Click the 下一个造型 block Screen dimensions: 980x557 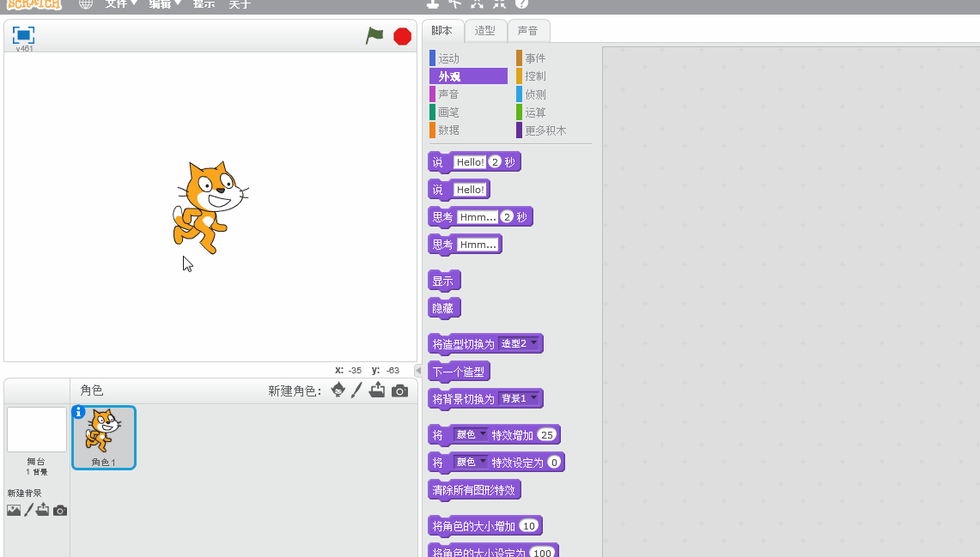459,372
